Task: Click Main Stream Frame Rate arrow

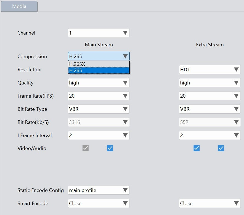Action: (x=125, y=96)
